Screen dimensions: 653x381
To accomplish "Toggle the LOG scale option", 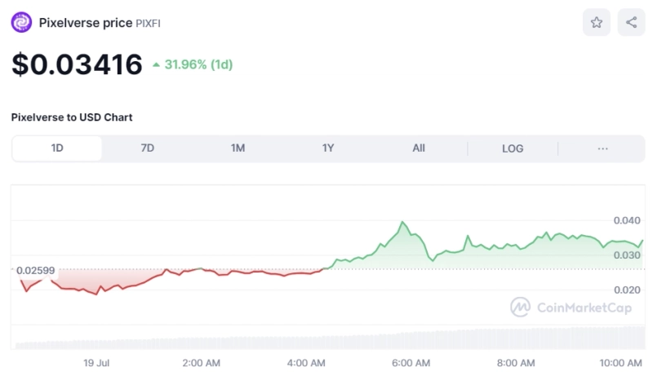I will click(x=513, y=148).
